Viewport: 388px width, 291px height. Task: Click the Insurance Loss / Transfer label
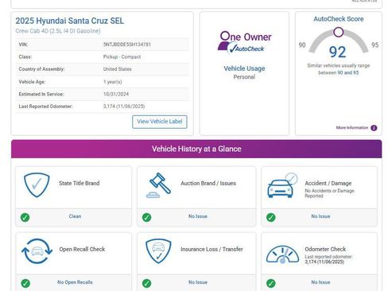(211, 249)
